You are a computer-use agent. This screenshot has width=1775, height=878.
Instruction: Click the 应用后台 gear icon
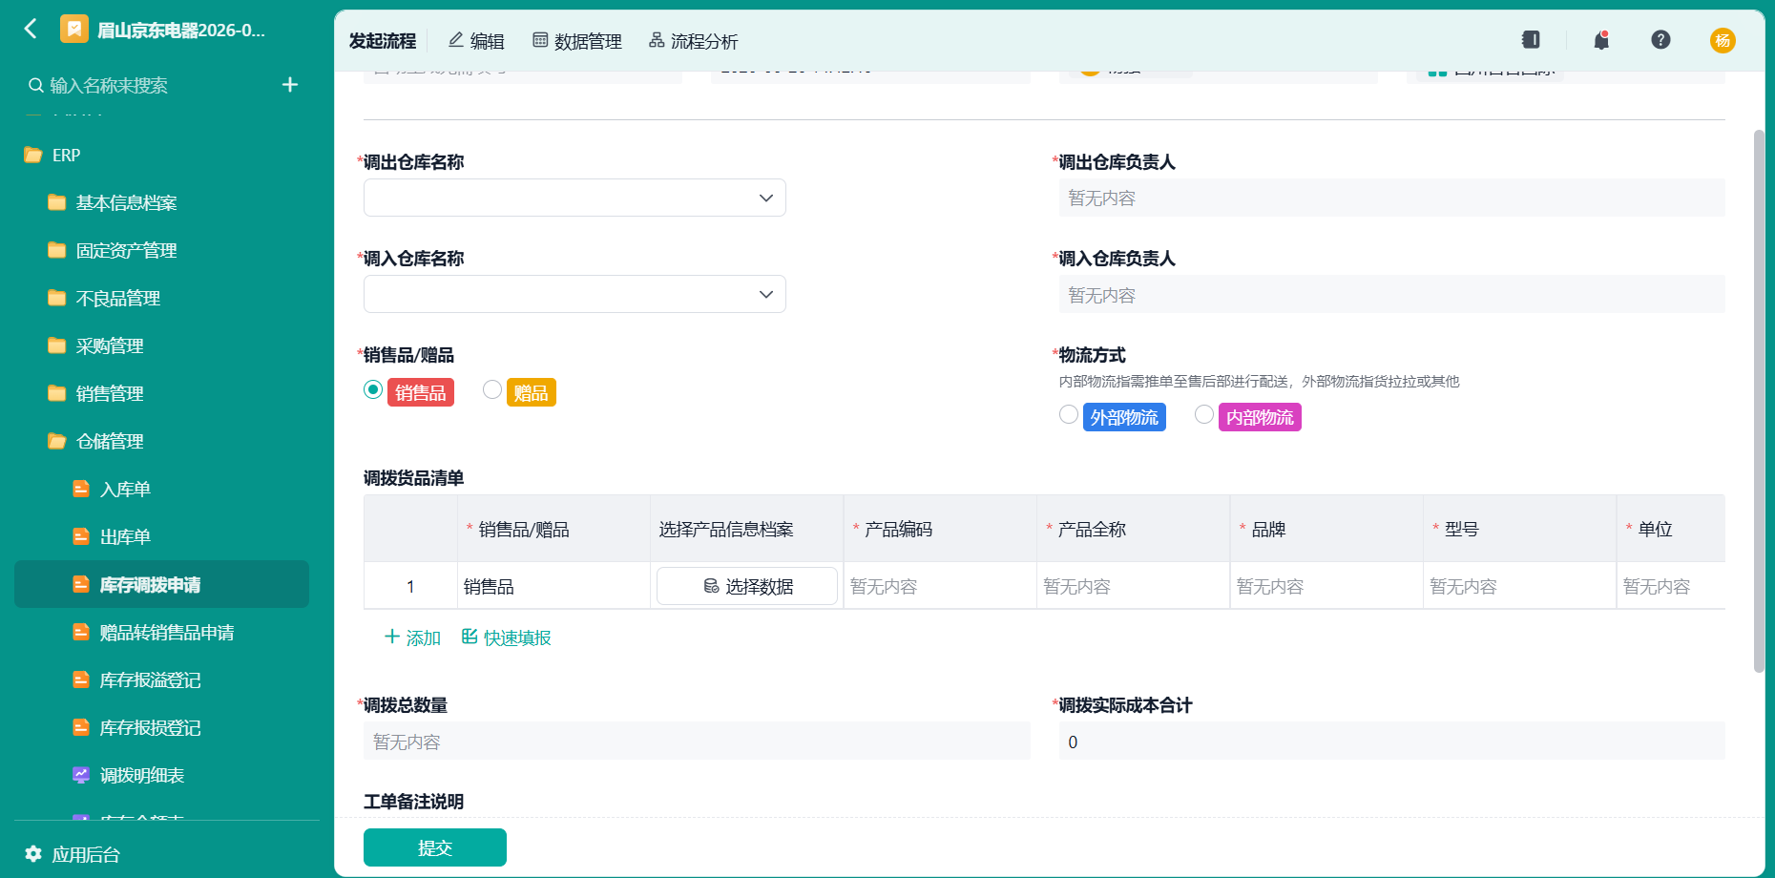[x=33, y=853]
